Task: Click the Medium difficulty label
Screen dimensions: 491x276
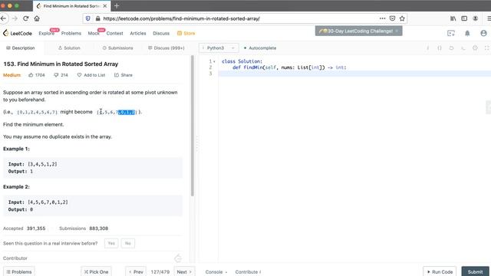Action: point(12,75)
